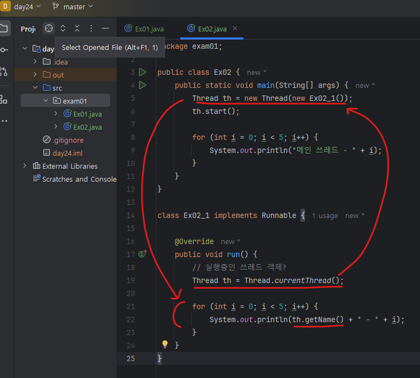Click the Expand/Collapse arrows in Project panel
This screenshot has width=420, height=378.
[63, 28]
